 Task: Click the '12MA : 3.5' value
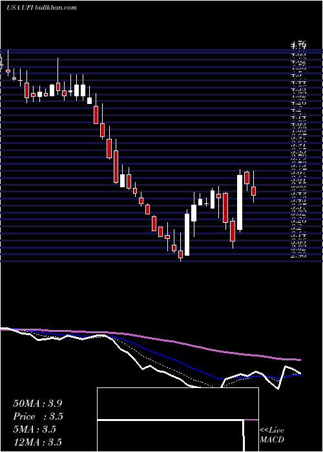[x=37, y=442]
